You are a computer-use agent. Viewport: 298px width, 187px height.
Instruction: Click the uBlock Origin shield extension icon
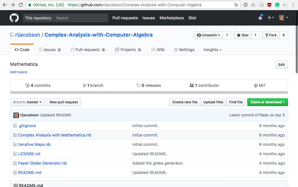pyautogui.click(x=269, y=5)
